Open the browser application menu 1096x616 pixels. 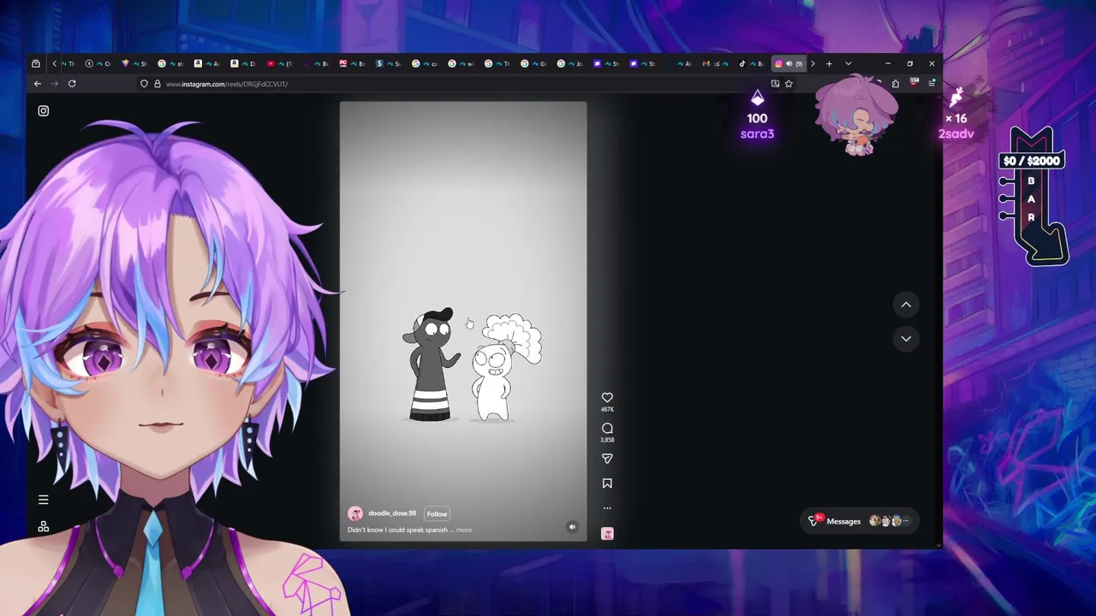pyautogui.click(x=932, y=84)
